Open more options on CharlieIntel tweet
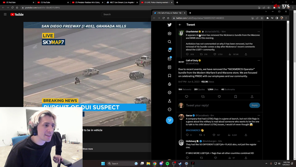The height and width of the screenshot is (167, 296). tap(259, 32)
